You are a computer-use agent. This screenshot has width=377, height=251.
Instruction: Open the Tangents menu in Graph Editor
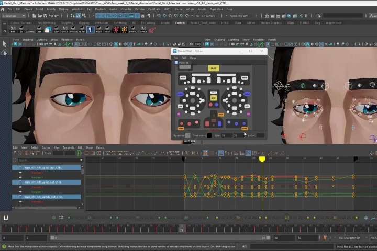point(68,147)
